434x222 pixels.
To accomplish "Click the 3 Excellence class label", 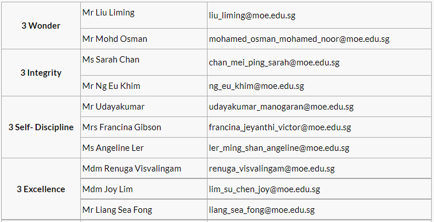I will tap(41, 189).
